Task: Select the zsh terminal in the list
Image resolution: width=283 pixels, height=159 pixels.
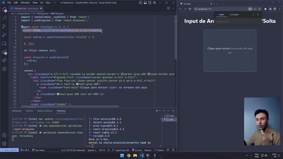Action: pyautogui.click(x=170, y=119)
